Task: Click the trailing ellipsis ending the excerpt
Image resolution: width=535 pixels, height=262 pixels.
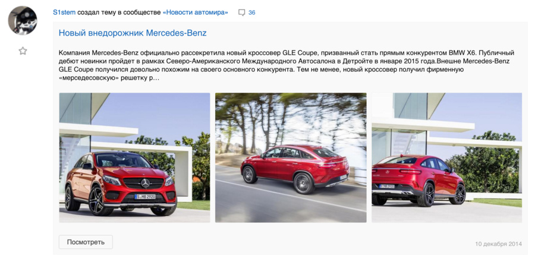Action: pos(157,78)
